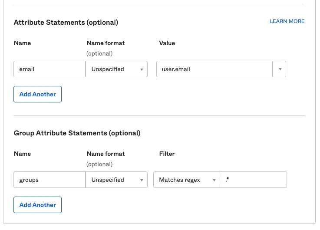This screenshot has width=320, height=230.
Task: Click the Name label above email field
Action: click(x=22, y=43)
